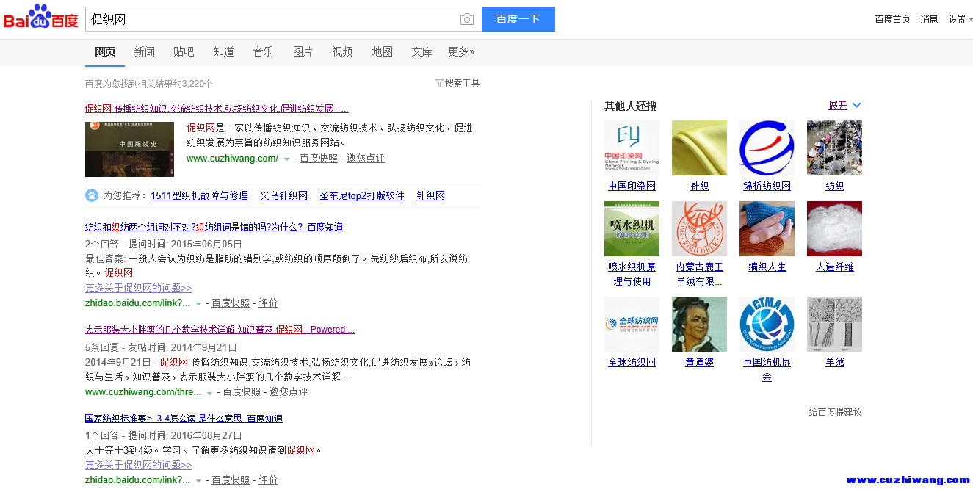Open the 人造纤维 text link
This screenshot has width=973, height=489.
point(835,267)
